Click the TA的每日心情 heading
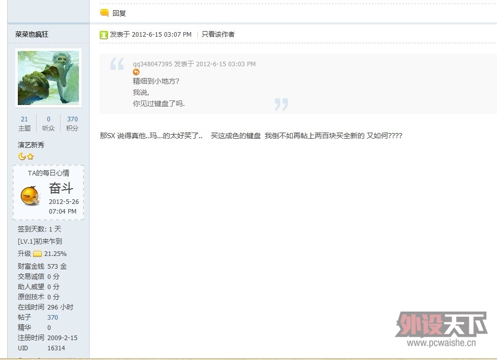The height and width of the screenshot is (360, 497). click(x=48, y=173)
